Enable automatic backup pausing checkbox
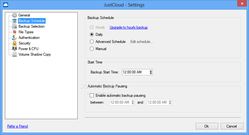 pyautogui.click(x=92, y=95)
